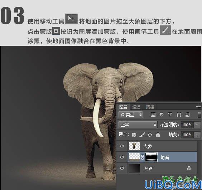Toggle lock position move icon
Image resolution: width=202 pixels, height=190 pixels.
click(150, 135)
